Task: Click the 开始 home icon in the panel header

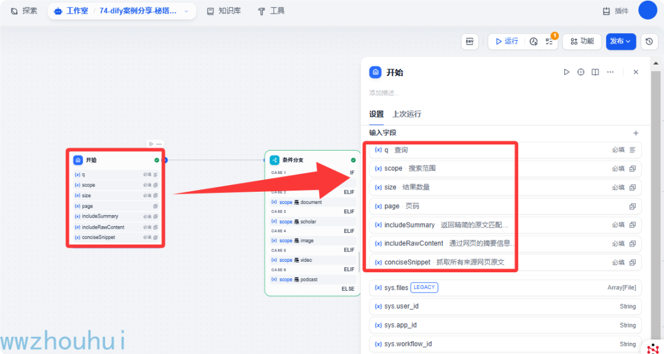Action: tap(375, 73)
